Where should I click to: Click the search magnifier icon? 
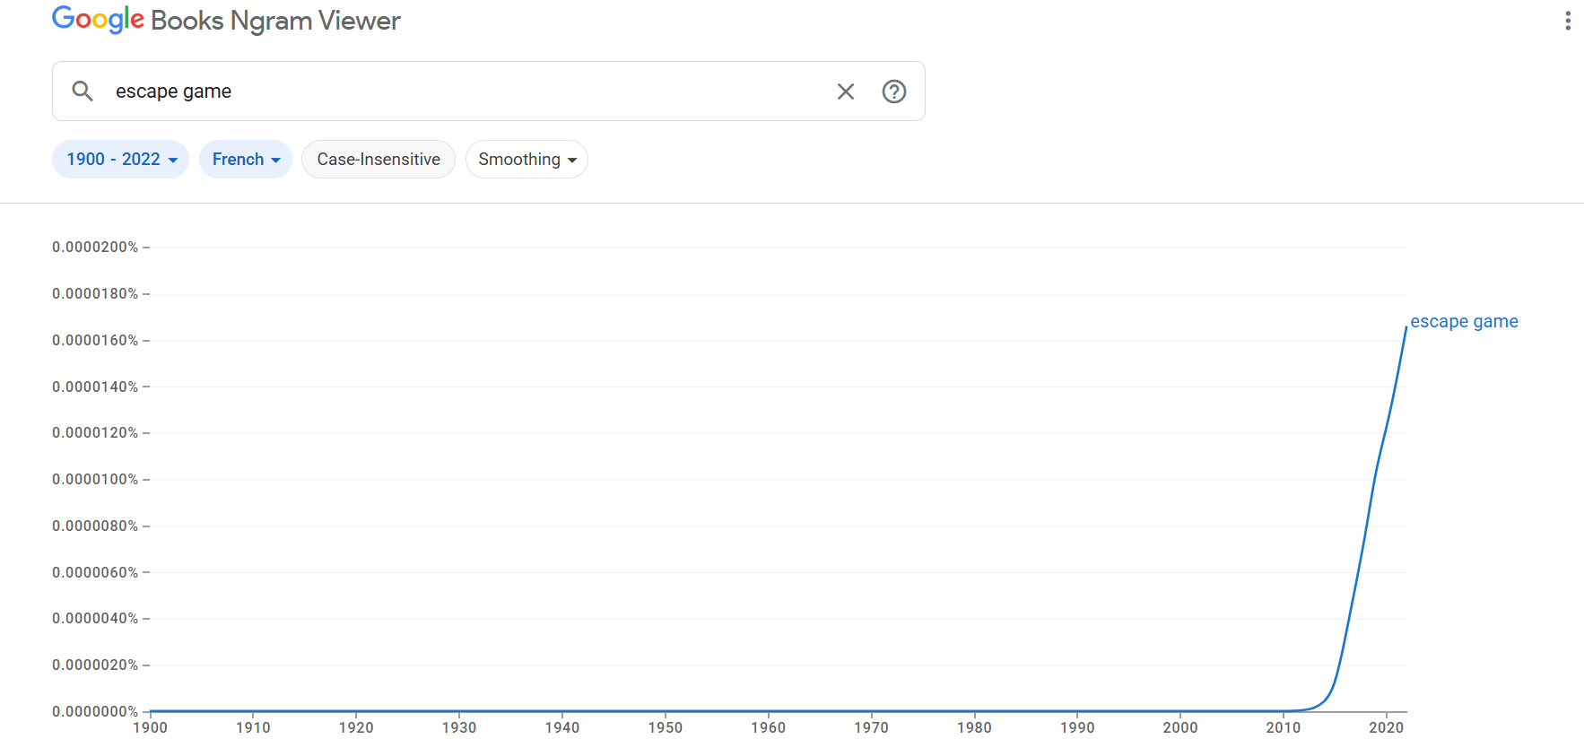pos(83,91)
